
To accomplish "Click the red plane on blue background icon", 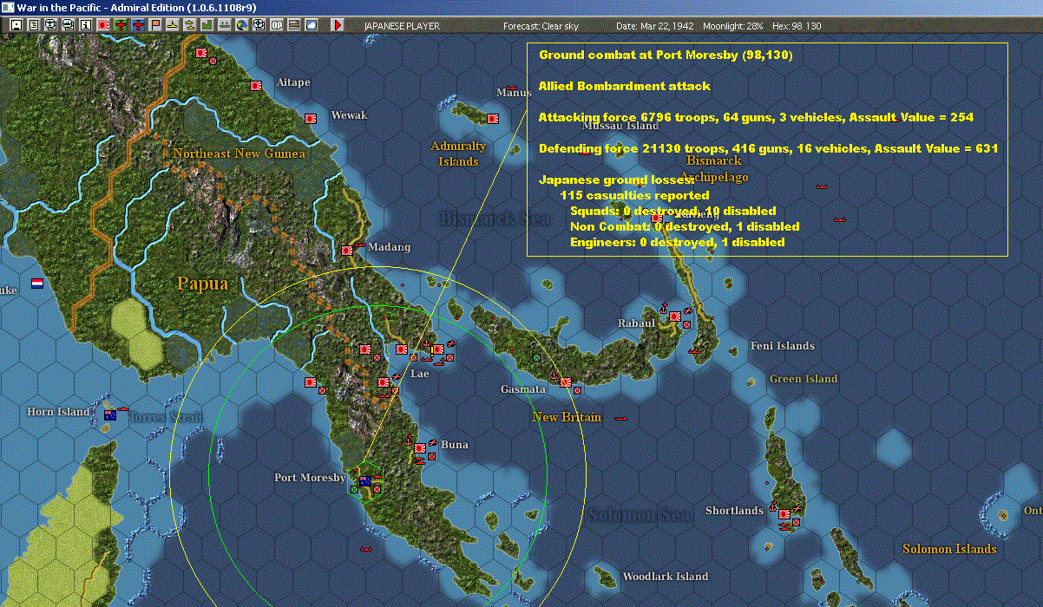I will click(x=139, y=25).
